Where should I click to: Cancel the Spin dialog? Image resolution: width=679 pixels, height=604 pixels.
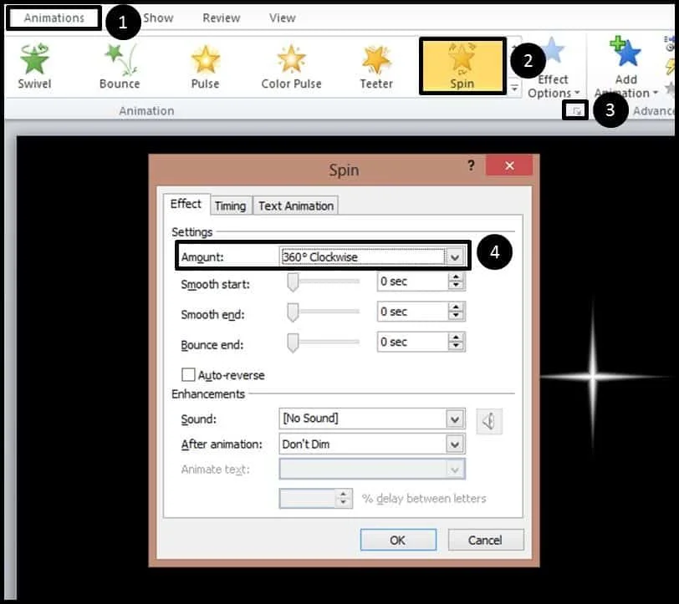486,540
